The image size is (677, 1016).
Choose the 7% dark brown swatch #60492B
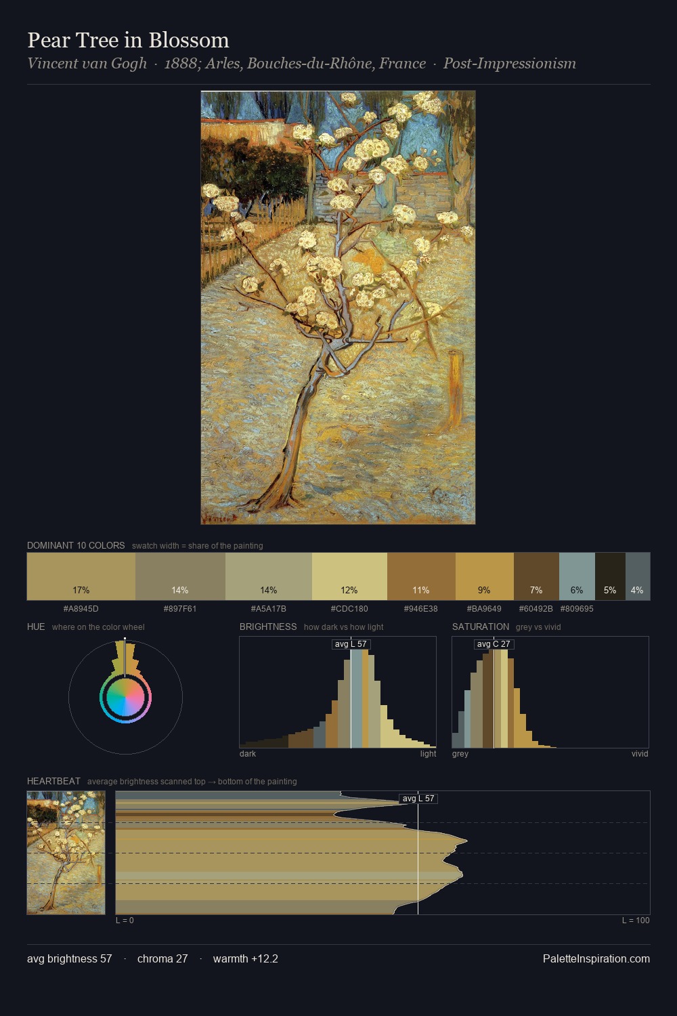pyautogui.click(x=536, y=576)
